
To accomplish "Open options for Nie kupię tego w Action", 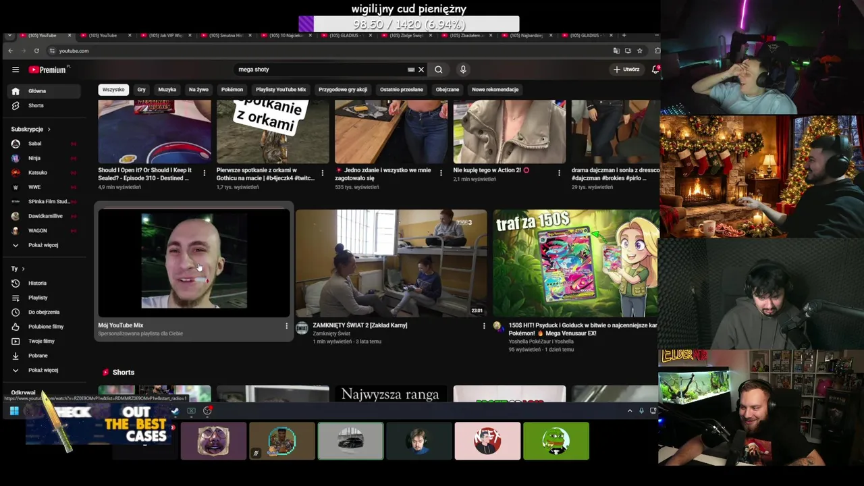I will [559, 173].
